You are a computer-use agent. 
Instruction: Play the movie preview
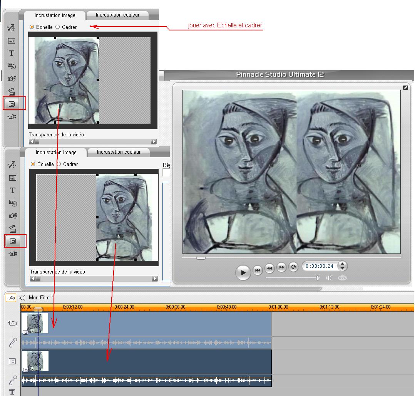[x=243, y=272]
